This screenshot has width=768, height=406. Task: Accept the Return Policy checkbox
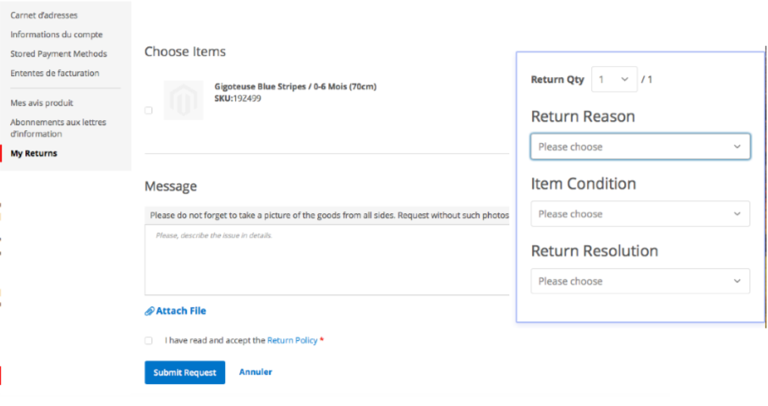[148, 340]
